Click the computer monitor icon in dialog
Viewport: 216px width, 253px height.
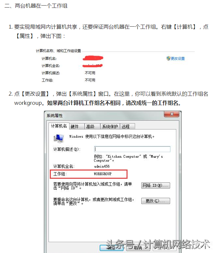pos(59,138)
